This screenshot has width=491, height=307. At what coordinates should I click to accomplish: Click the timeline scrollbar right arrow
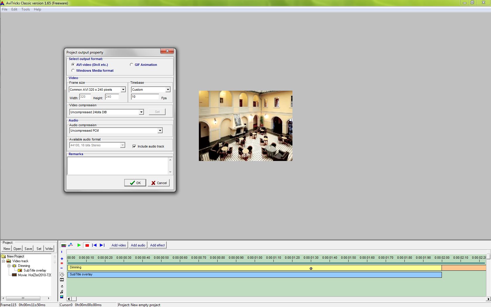click(488, 299)
